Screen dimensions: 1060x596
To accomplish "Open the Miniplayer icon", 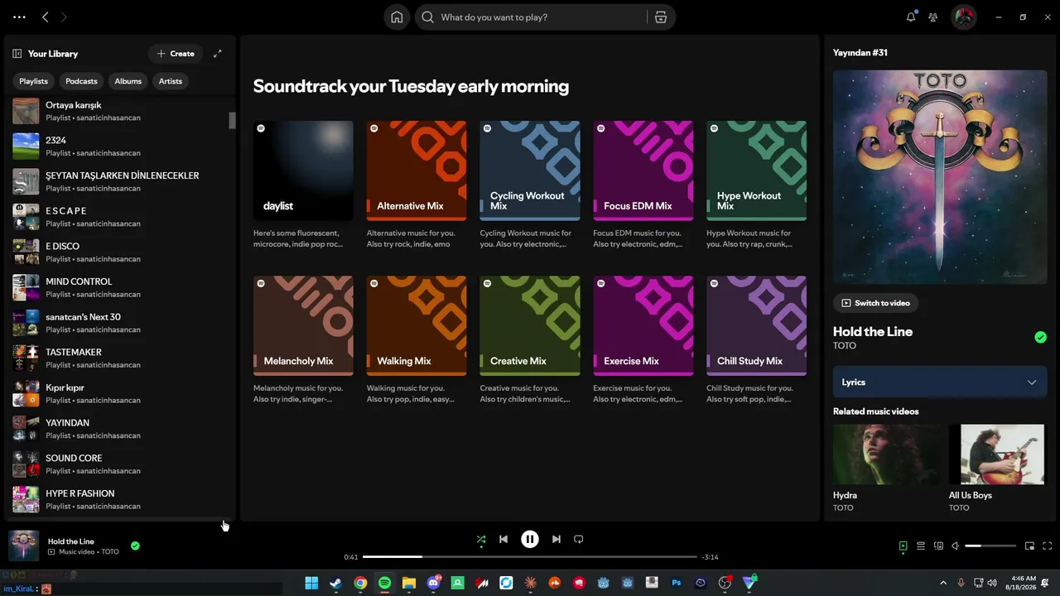I will (x=1029, y=546).
